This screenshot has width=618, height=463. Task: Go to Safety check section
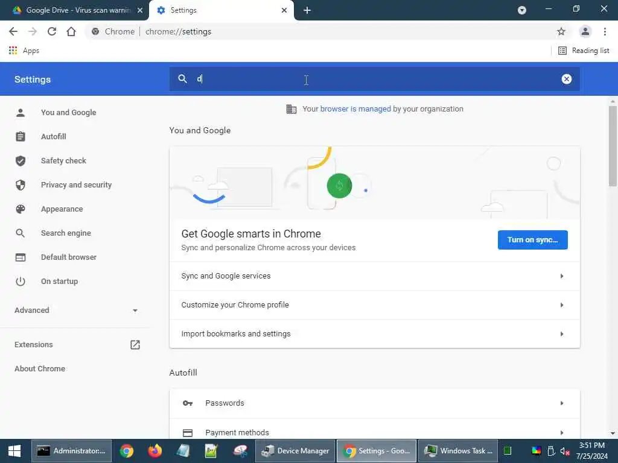coord(63,160)
